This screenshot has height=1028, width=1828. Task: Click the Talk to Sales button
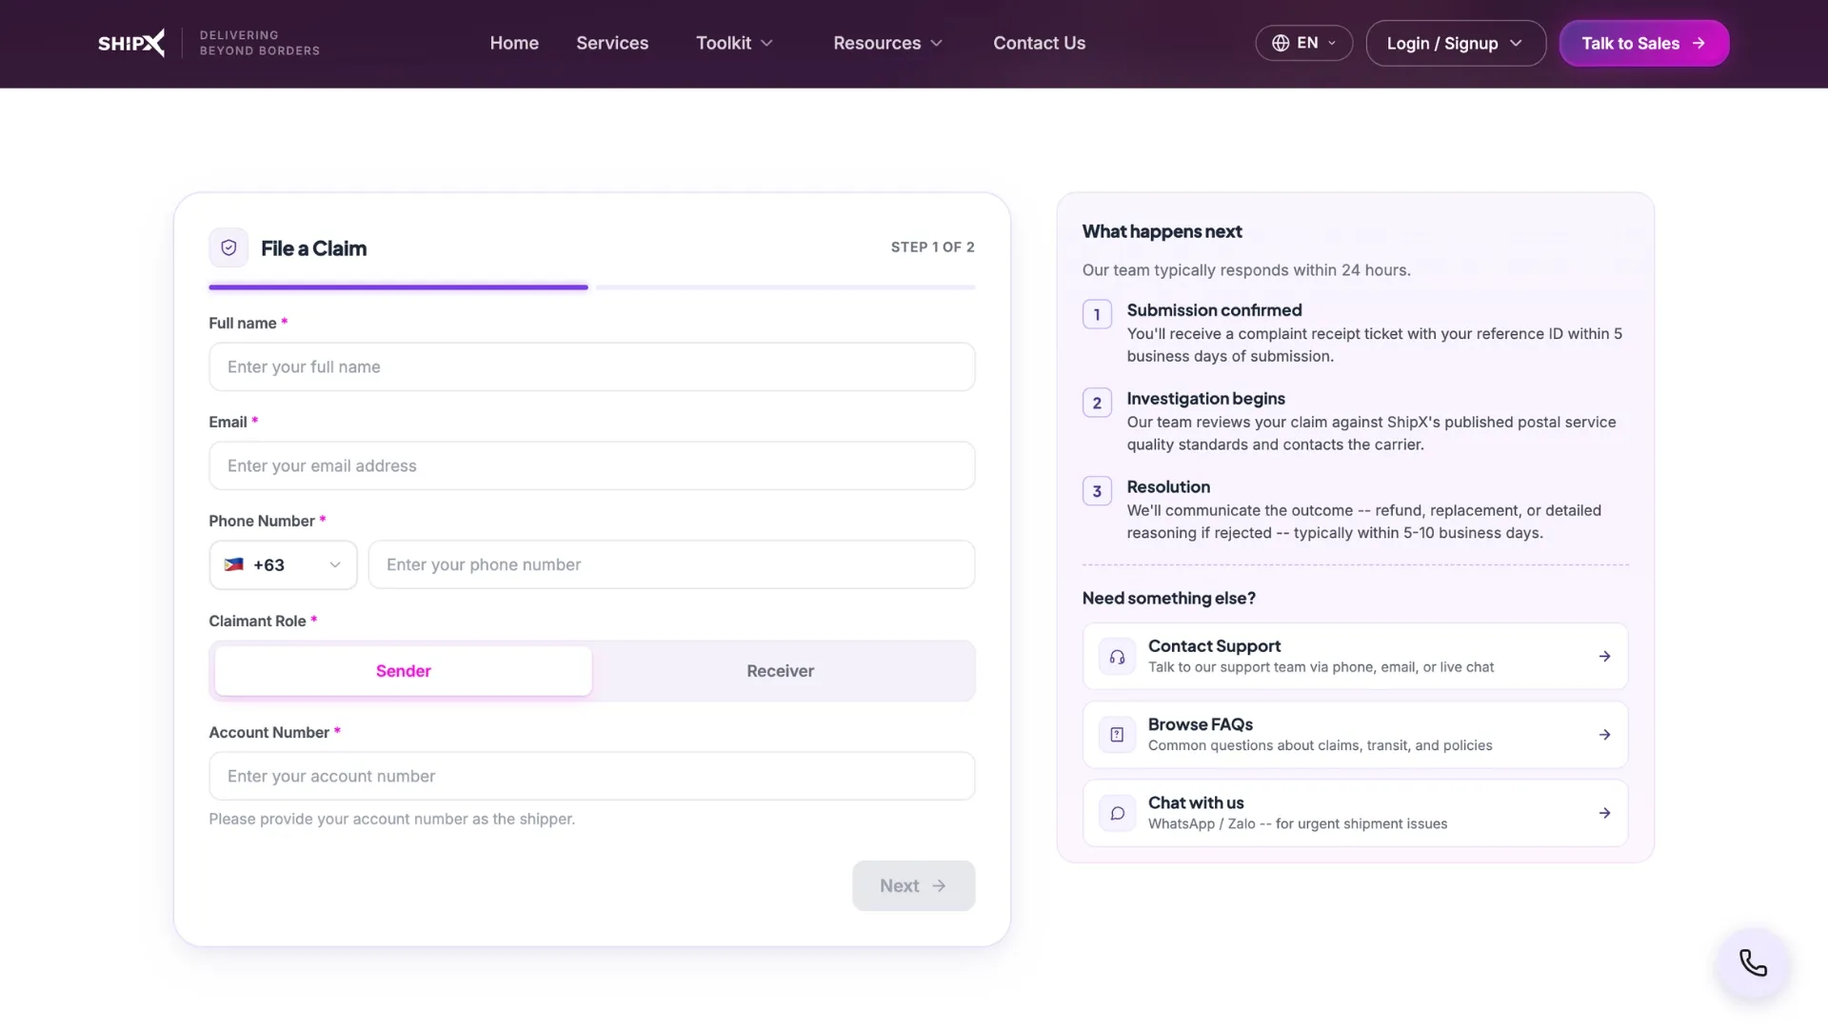[x=1643, y=43]
